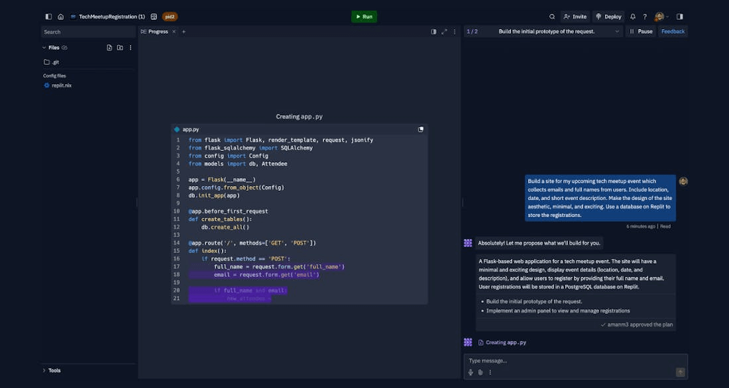Invite collaborators with the Invite button
The height and width of the screenshot is (388, 729).
coord(575,17)
